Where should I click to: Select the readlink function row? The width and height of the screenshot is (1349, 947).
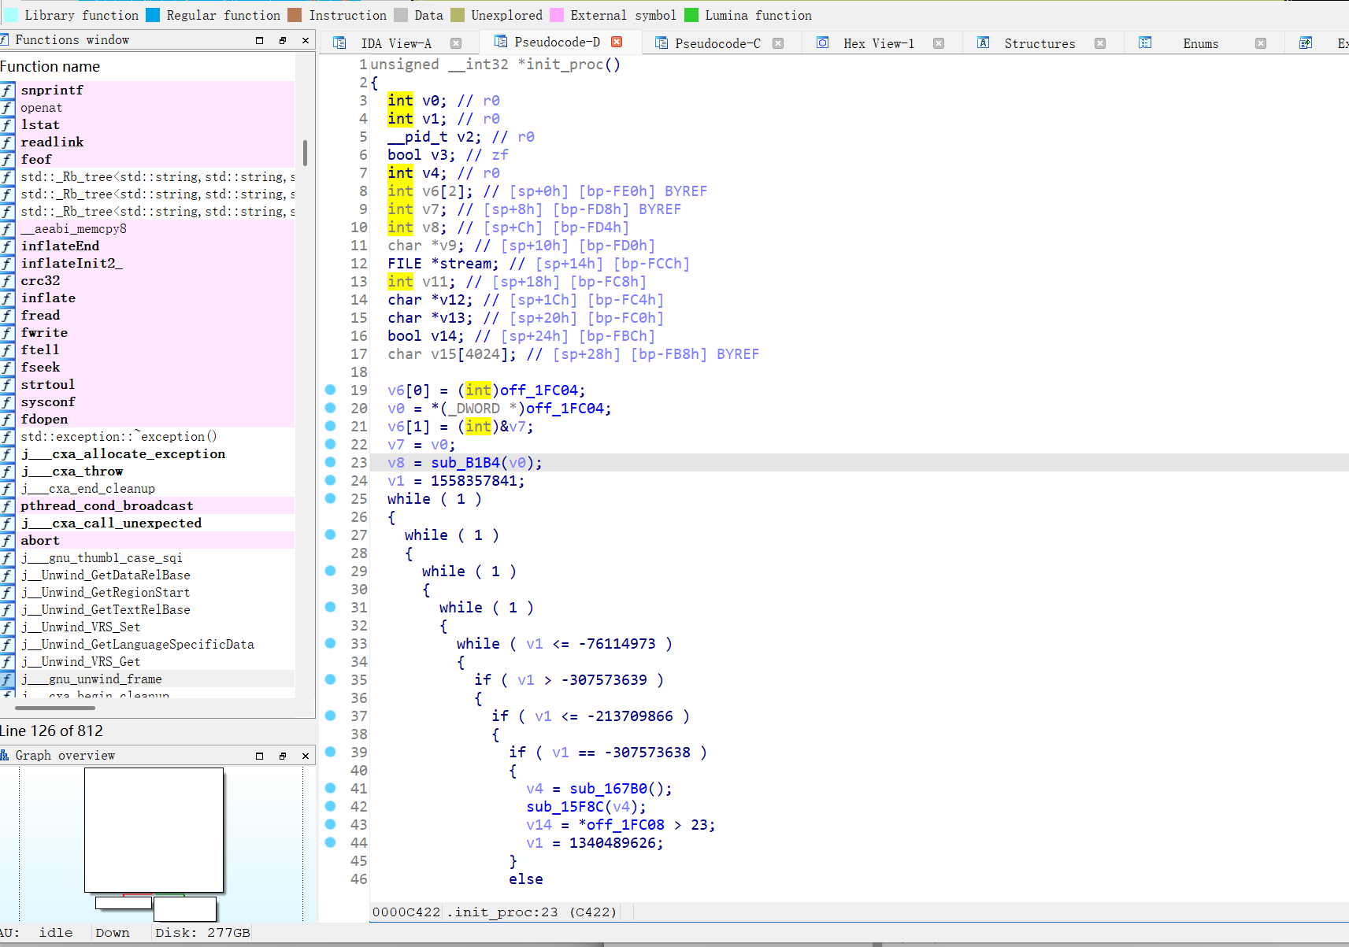point(147,142)
